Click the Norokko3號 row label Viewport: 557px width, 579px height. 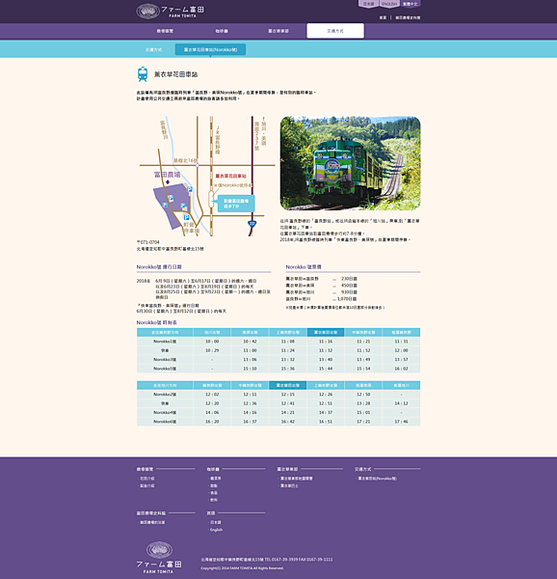pos(165,359)
